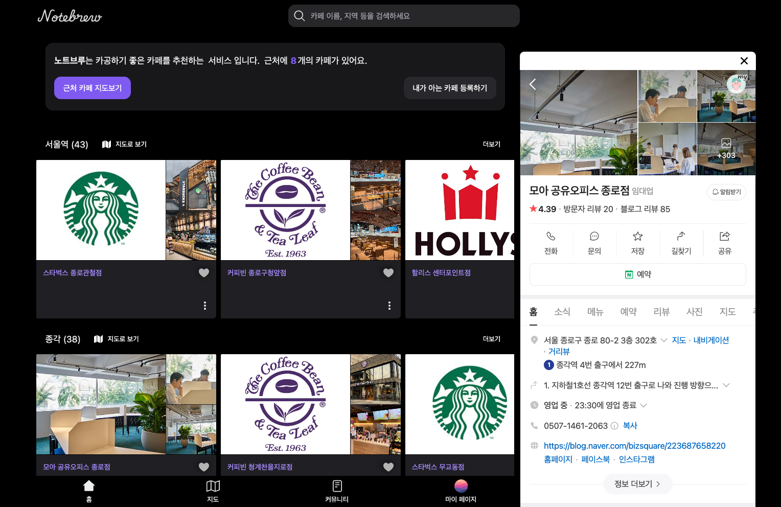Click the 블로그 리뷰 85 text
781x507 pixels.
pos(646,209)
